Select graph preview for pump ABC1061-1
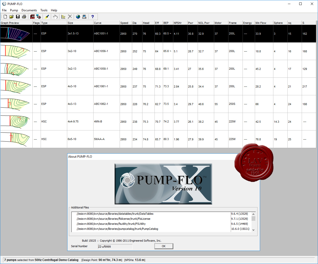318x264 pixels. [x=16, y=86]
